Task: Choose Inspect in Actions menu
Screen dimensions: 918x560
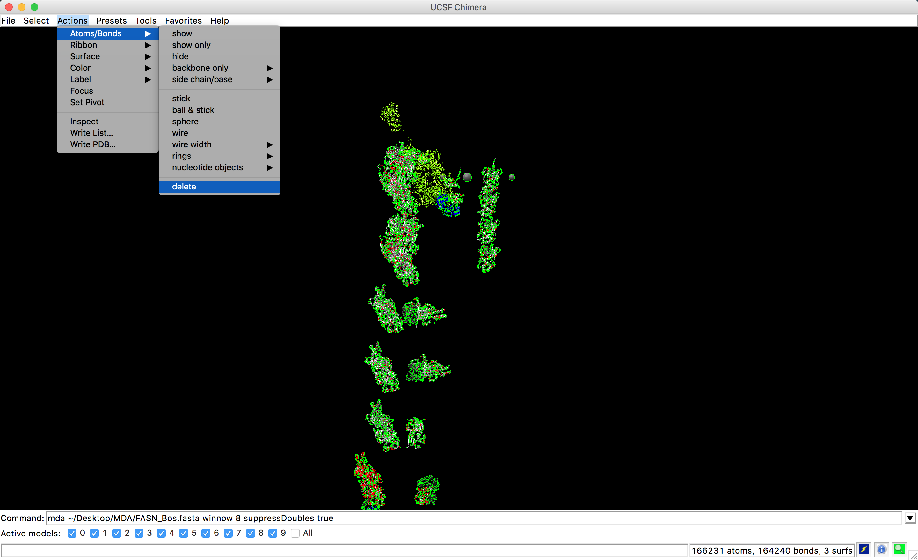Action: (108, 122)
